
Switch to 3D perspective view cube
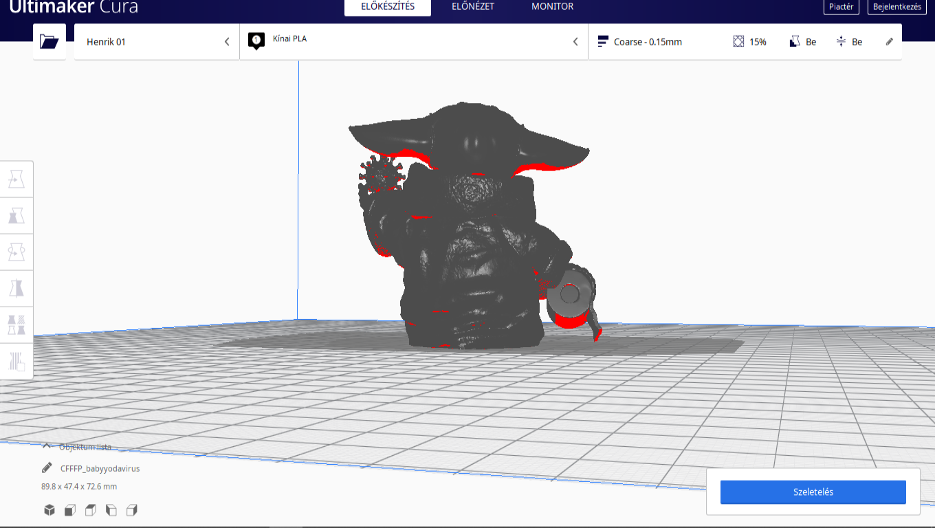pos(49,510)
